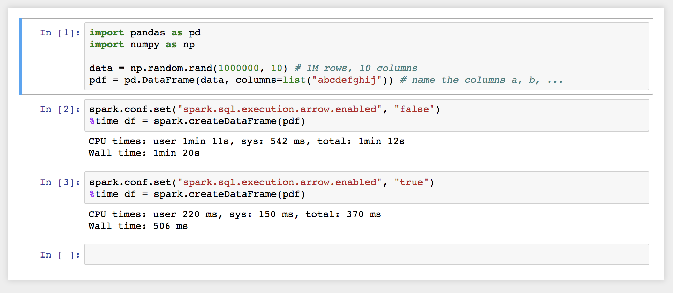The image size is (673, 293).
Task: Click the number 1000000 in np.random.rand
Action: [239, 68]
